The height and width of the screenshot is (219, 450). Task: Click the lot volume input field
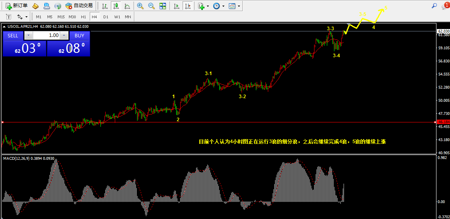46,35
